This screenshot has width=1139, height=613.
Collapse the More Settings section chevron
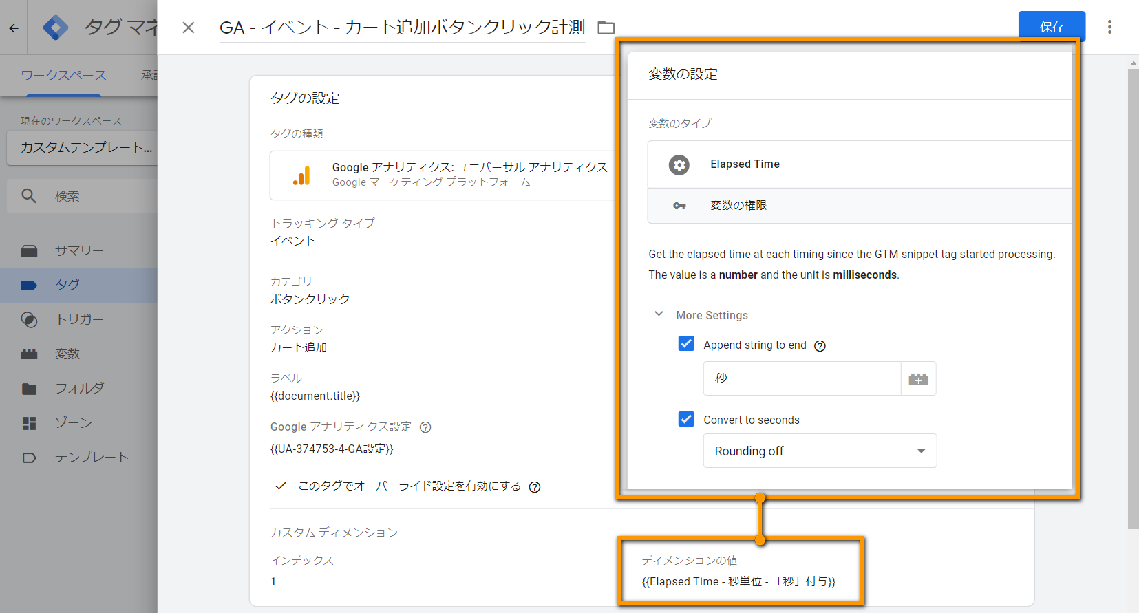(659, 314)
